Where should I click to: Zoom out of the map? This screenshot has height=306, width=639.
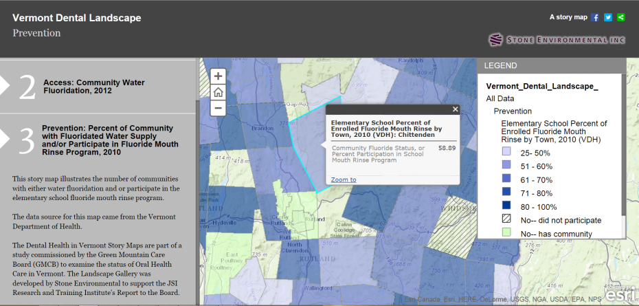[x=218, y=108]
